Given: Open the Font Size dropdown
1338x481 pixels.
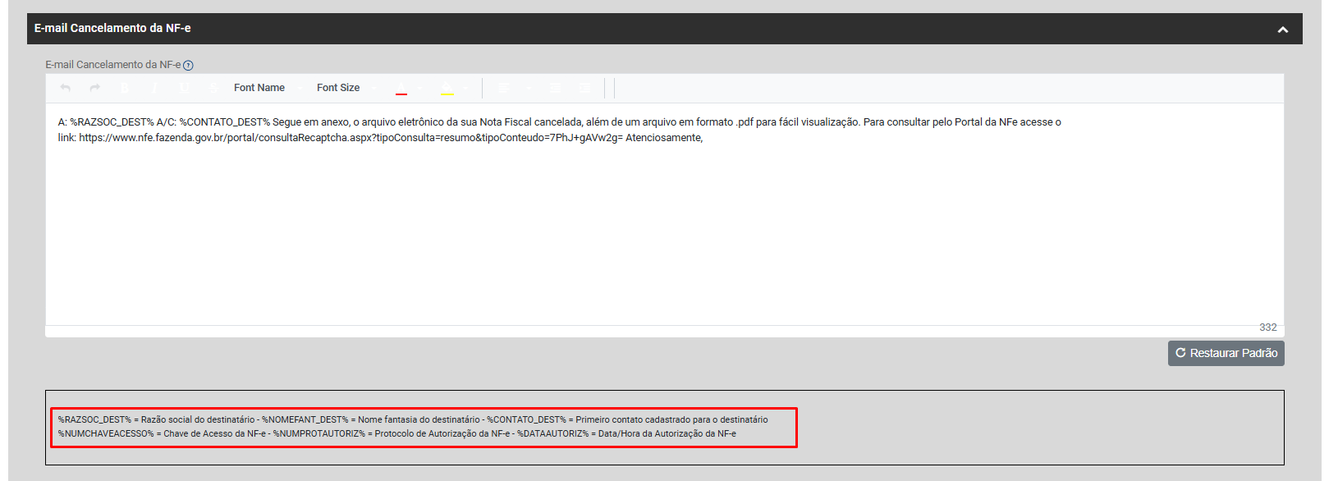Looking at the screenshot, I should [x=346, y=88].
